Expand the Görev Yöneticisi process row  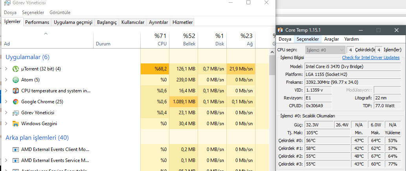point(6,113)
